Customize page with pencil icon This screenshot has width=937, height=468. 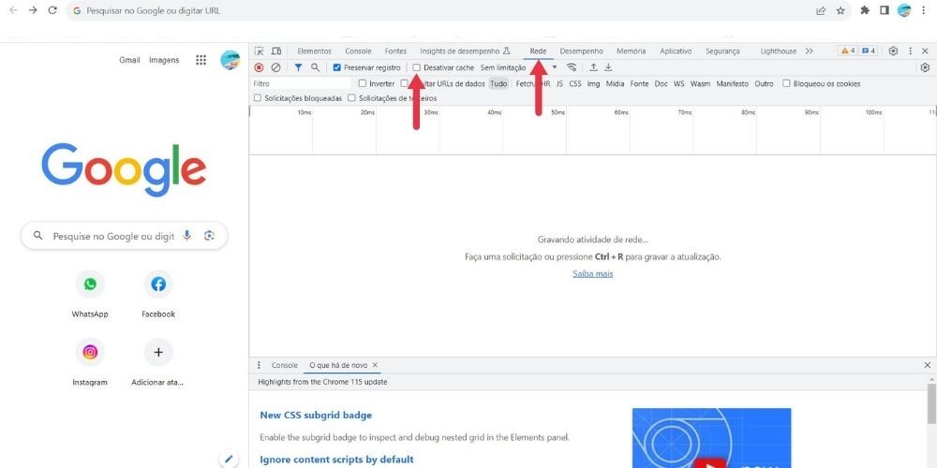[x=229, y=459]
